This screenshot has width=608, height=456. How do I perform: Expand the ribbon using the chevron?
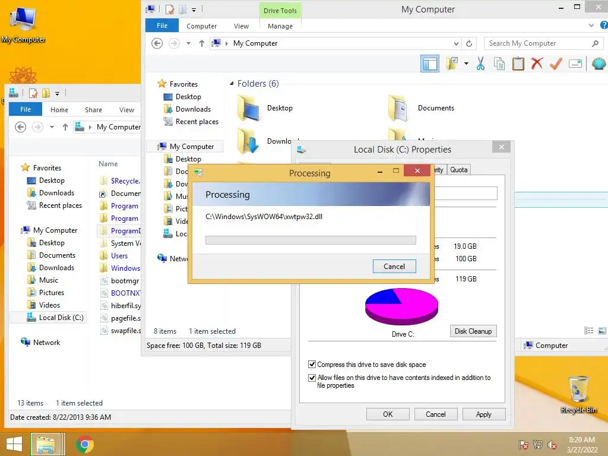pyautogui.click(x=591, y=25)
